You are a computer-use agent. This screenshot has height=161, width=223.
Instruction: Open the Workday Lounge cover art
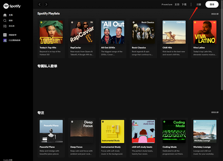coord(205,131)
